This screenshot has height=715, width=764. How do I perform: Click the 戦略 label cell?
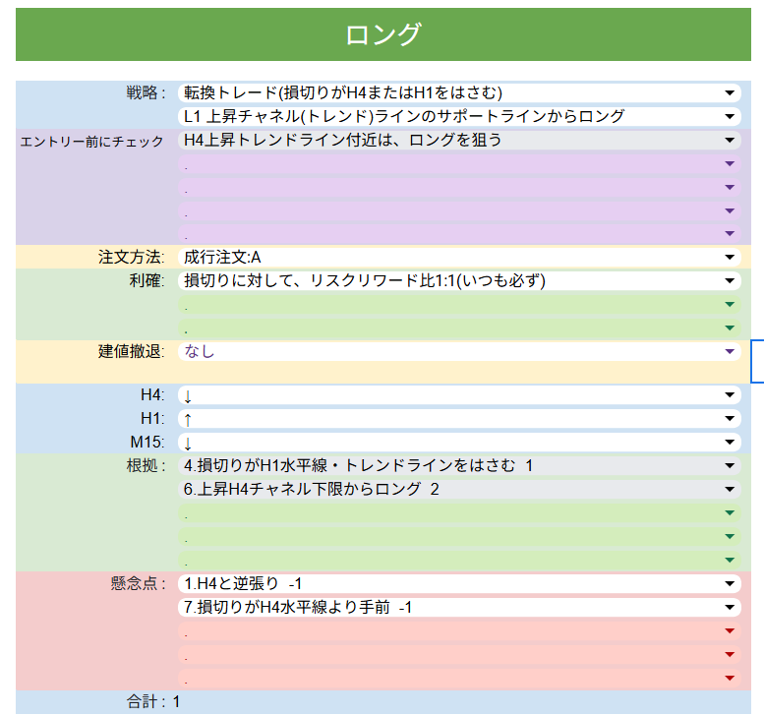click(x=145, y=93)
